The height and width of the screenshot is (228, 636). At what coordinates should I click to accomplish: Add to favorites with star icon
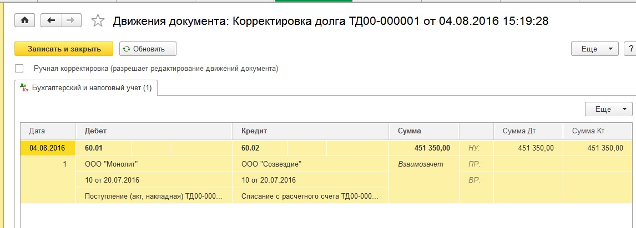coord(98,21)
